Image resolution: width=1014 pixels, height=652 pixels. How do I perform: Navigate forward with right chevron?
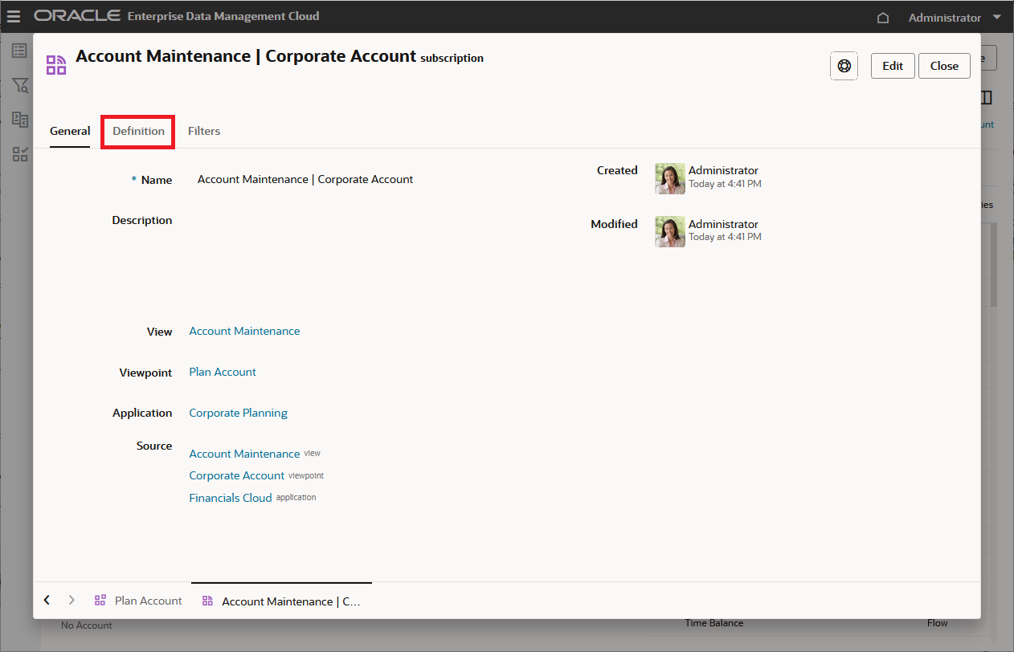(72, 600)
